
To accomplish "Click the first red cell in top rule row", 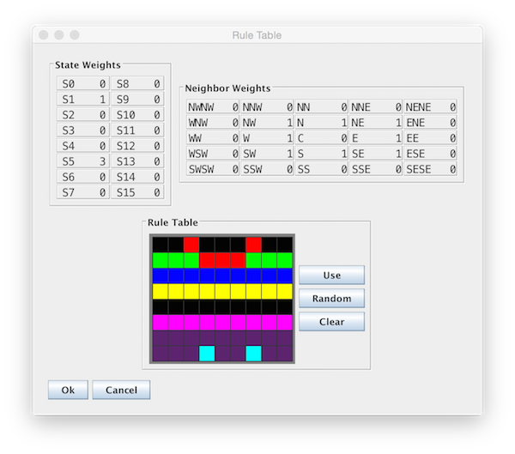I will click(x=191, y=245).
